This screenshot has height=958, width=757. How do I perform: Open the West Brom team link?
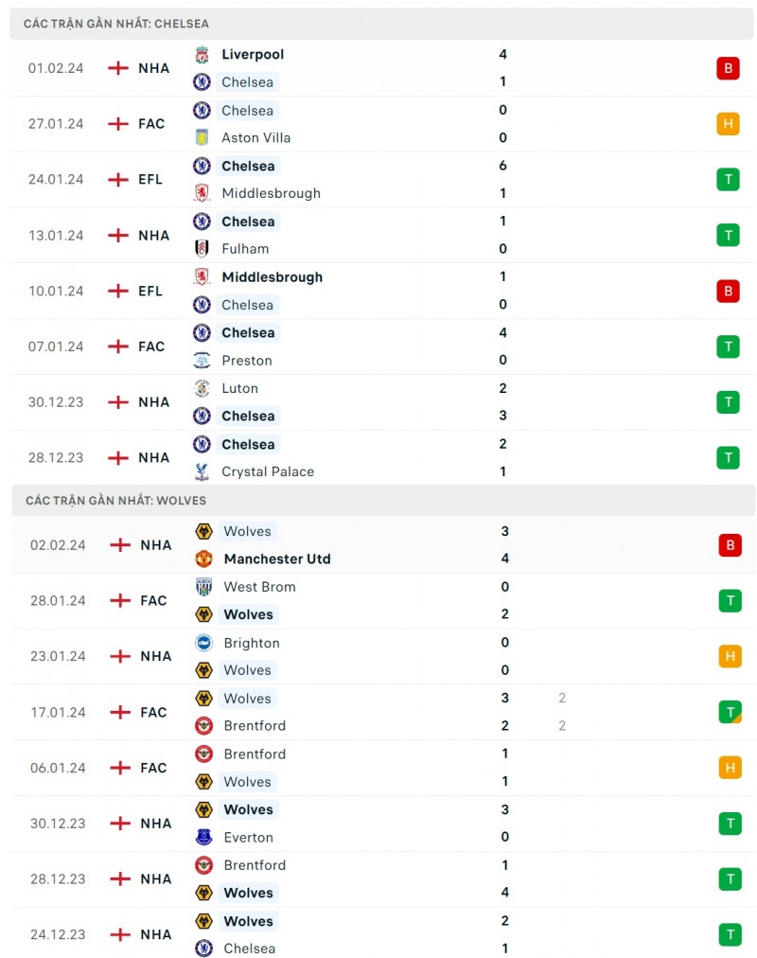click(259, 587)
